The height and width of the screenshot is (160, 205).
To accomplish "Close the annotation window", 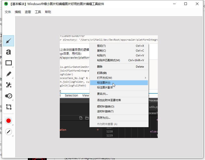I will point(197,4).
